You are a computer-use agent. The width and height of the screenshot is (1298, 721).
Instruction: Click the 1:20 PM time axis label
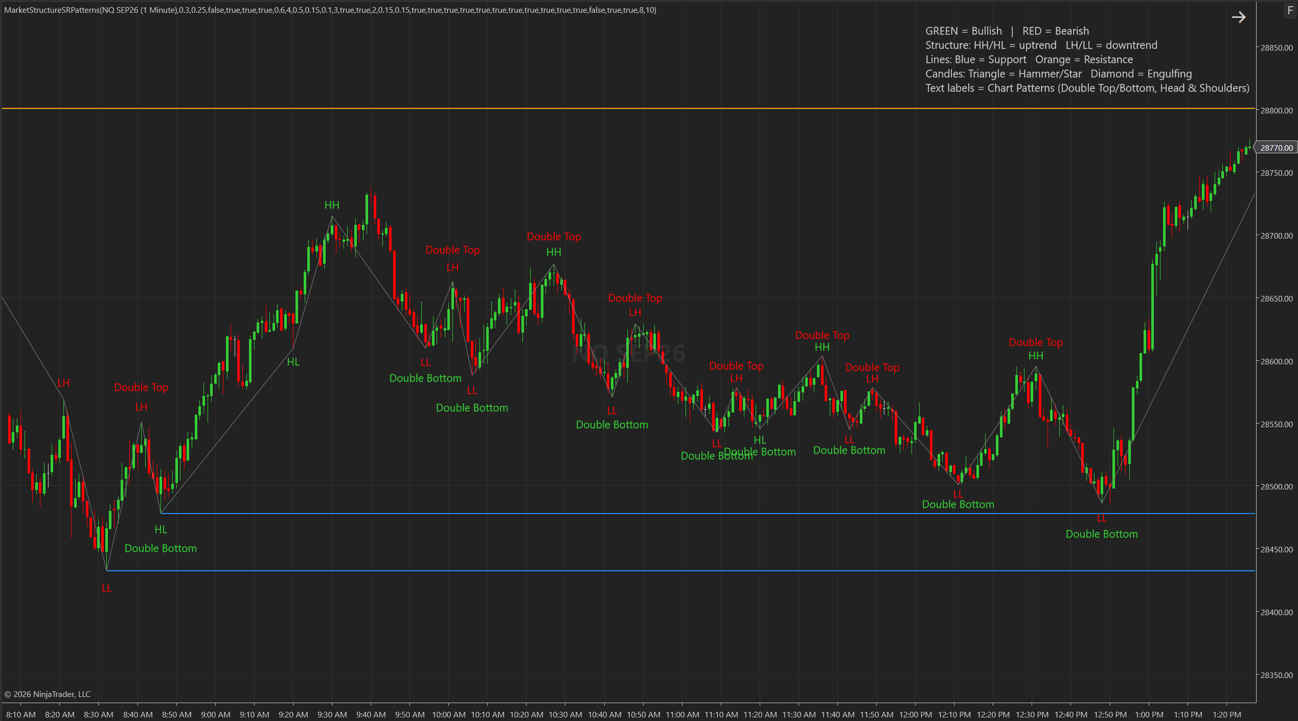point(1227,714)
